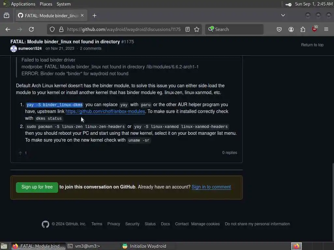Click the Sign in to comment link
334x250 pixels.
pos(211,187)
